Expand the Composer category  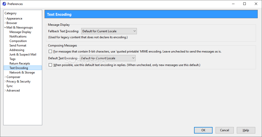click(5, 77)
